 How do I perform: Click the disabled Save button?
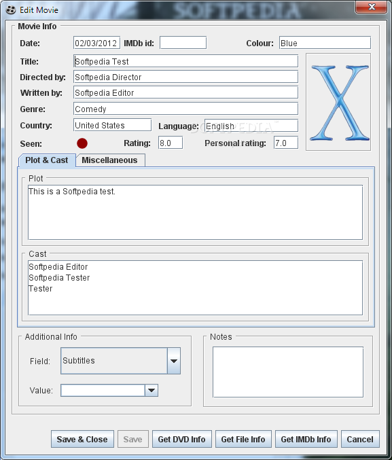click(x=133, y=439)
